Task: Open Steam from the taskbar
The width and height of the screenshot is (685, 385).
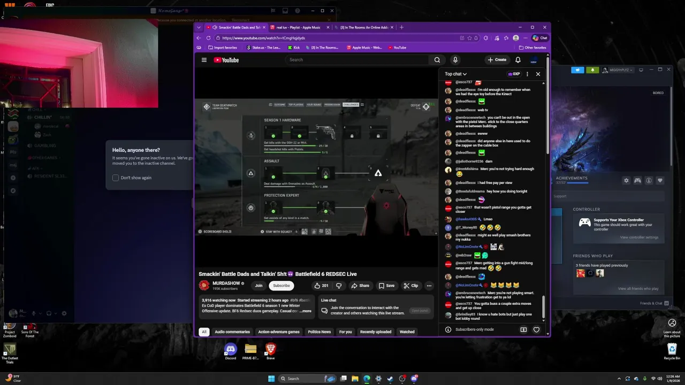Action: [390, 379]
